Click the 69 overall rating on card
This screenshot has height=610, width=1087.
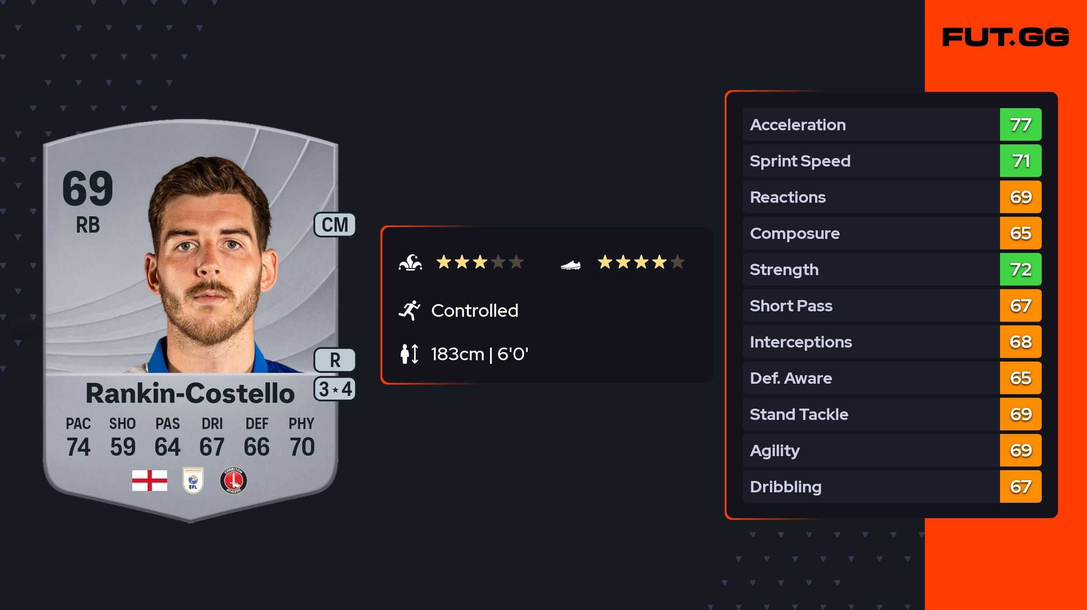(x=88, y=189)
